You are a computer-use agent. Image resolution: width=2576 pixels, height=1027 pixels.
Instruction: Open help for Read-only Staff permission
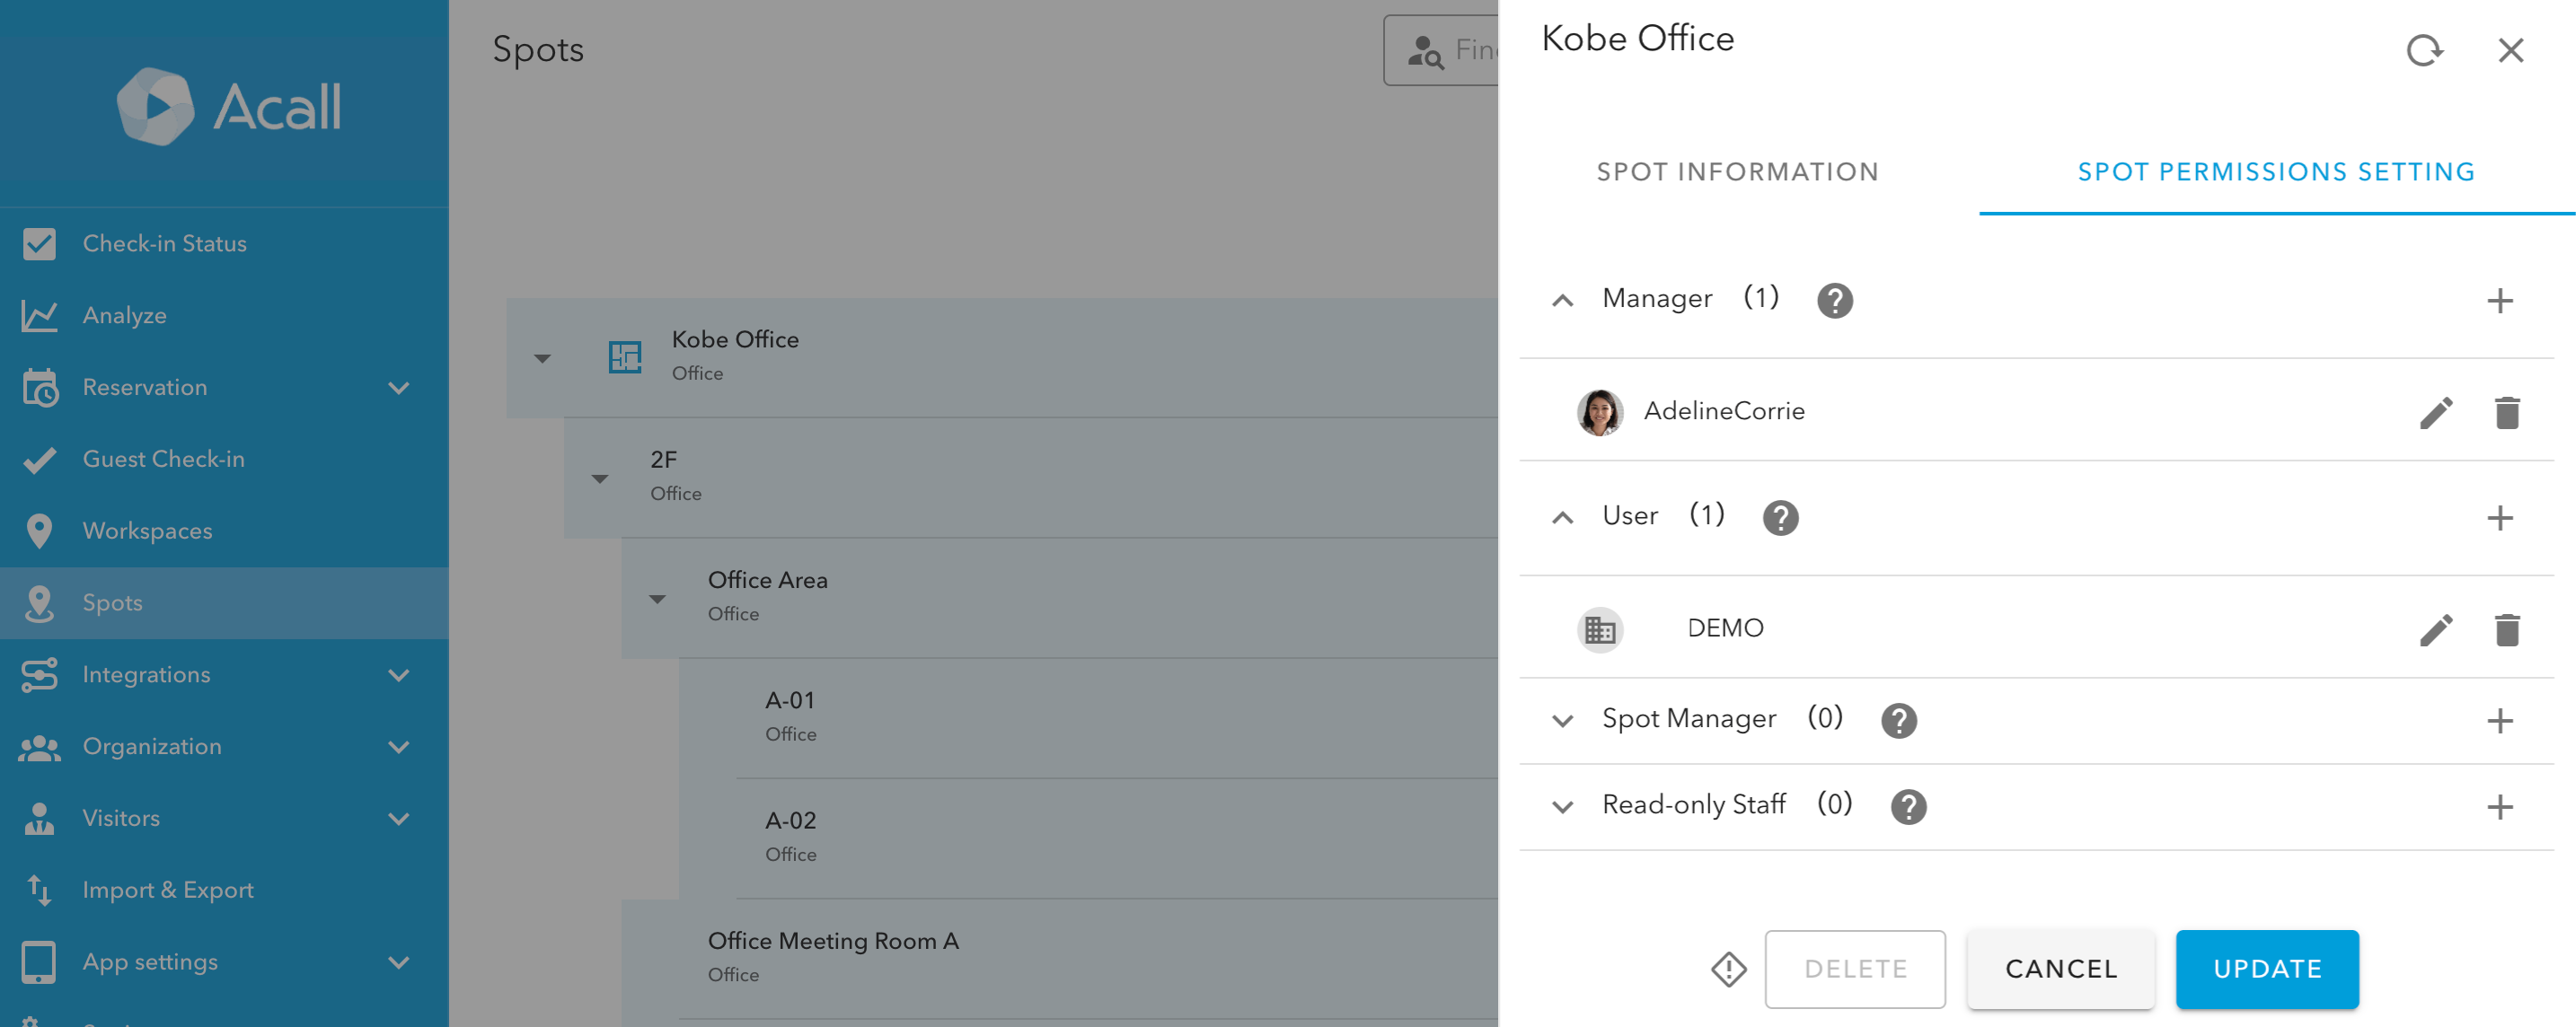click(1908, 806)
